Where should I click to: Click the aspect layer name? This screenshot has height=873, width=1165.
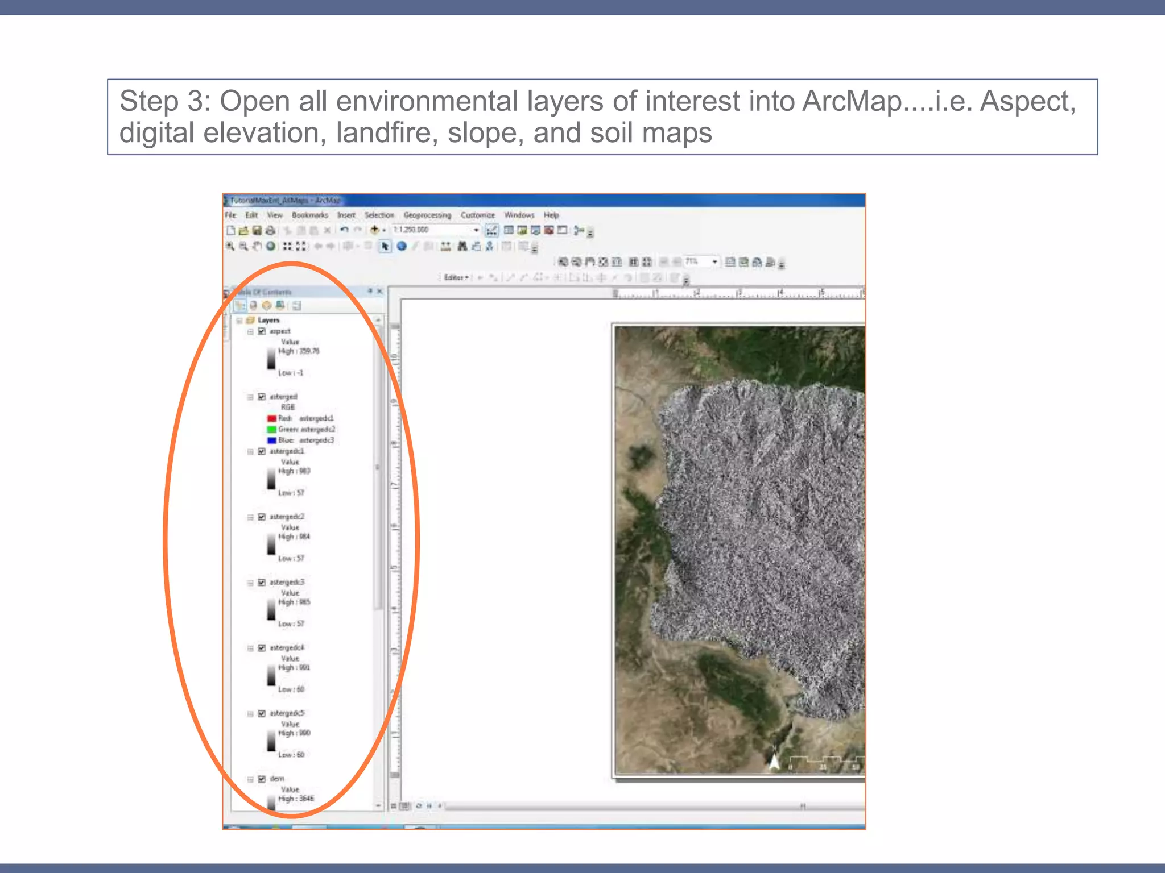tap(280, 331)
